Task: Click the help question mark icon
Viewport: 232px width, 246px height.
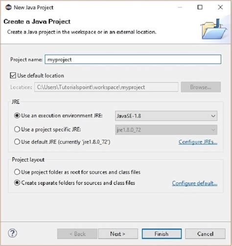Action: click(x=12, y=233)
